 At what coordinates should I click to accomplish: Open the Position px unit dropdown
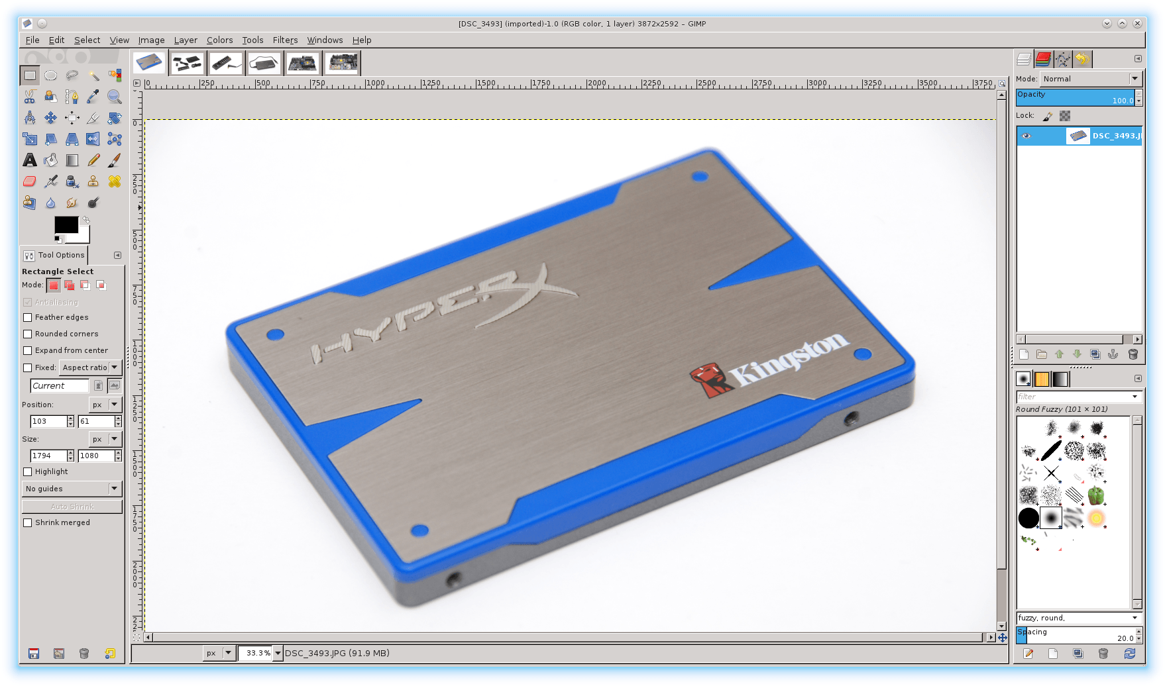click(x=105, y=405)
